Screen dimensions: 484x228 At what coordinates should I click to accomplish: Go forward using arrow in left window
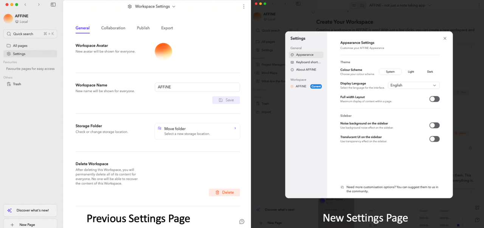pyautogui.click(x=39, y=5)
